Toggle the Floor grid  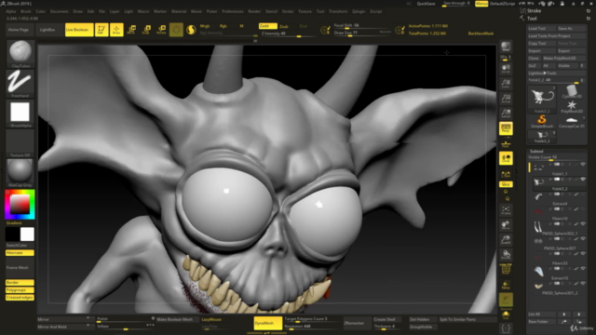coord(506,143)
